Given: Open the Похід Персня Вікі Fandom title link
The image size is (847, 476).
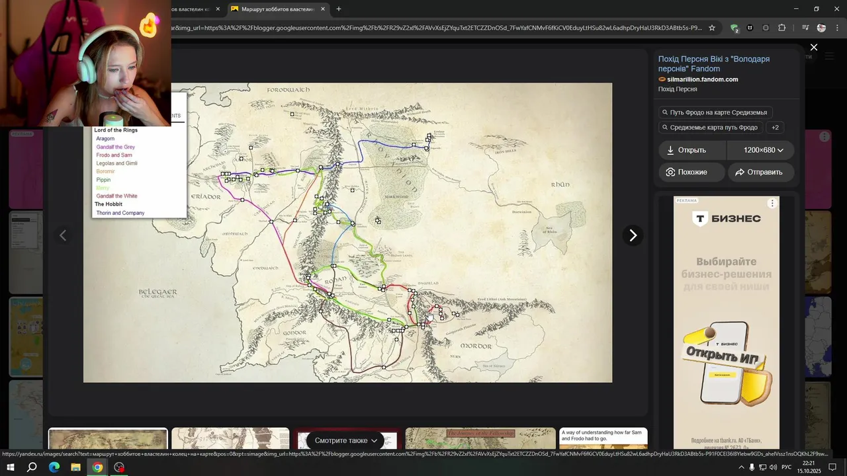Looking at the screenshot, I should coord(713,63).
